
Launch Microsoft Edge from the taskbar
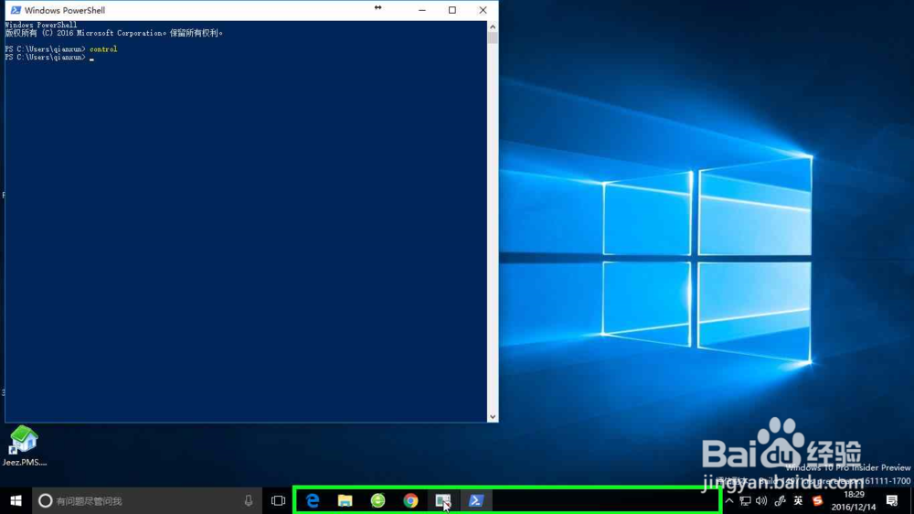point(313,500)
